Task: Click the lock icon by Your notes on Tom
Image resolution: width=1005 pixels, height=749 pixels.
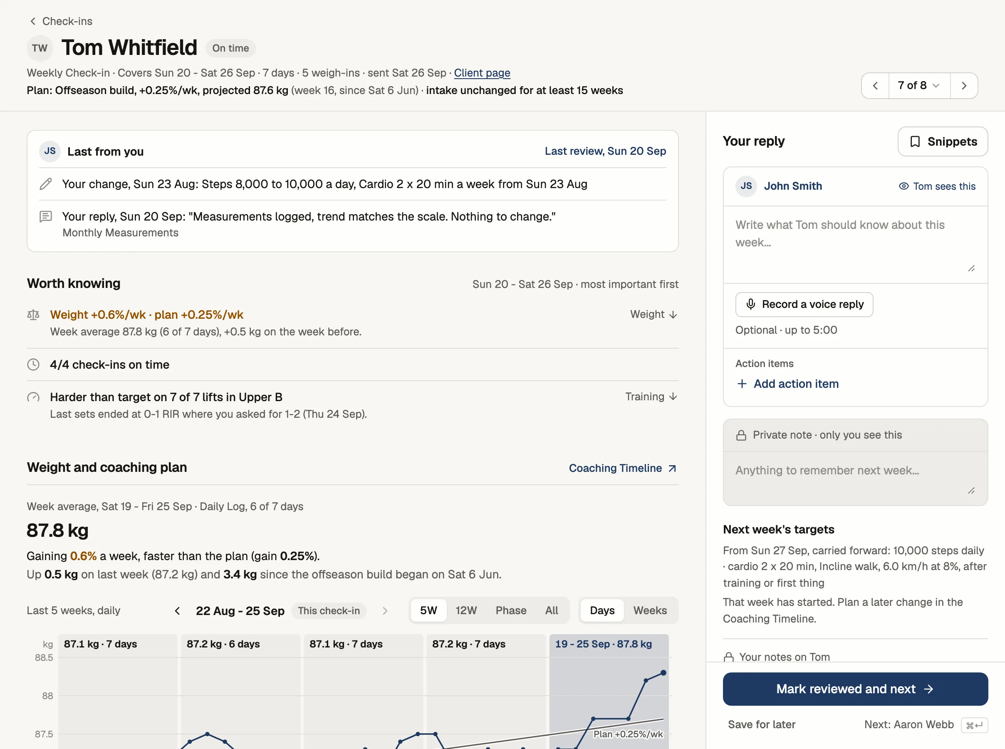Action: (x=729, y=657)
